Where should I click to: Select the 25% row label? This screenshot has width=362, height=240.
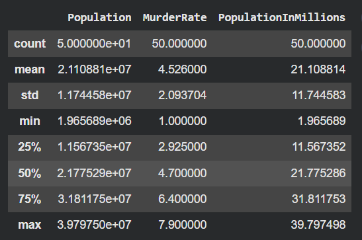pos(30,147)
